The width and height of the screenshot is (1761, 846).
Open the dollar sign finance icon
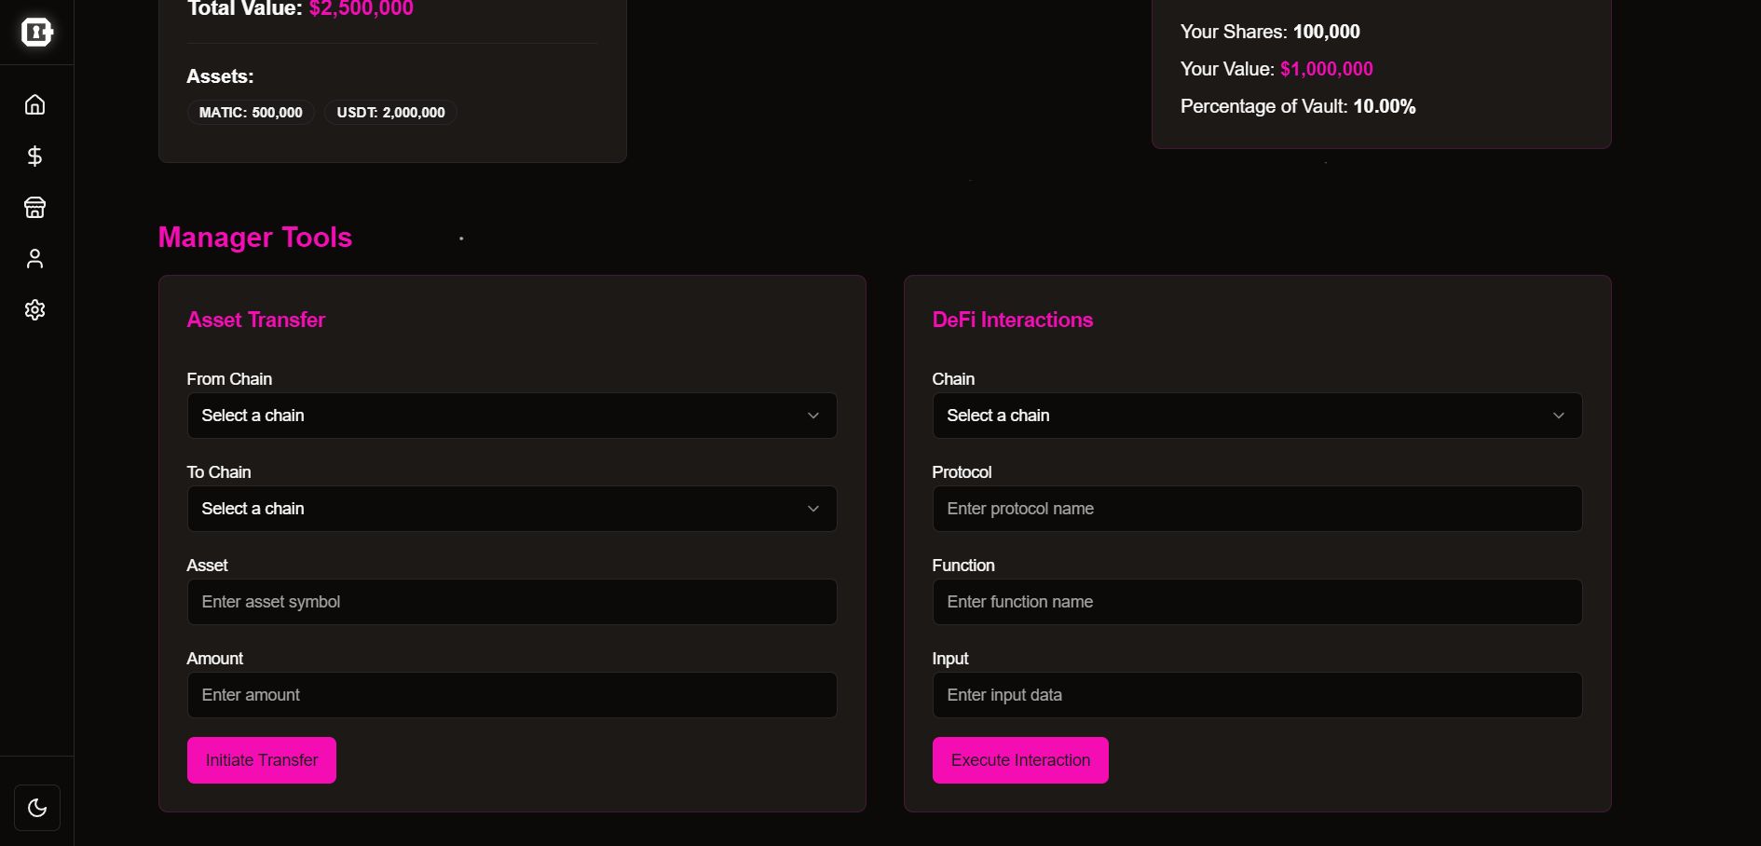coord(34,156)
